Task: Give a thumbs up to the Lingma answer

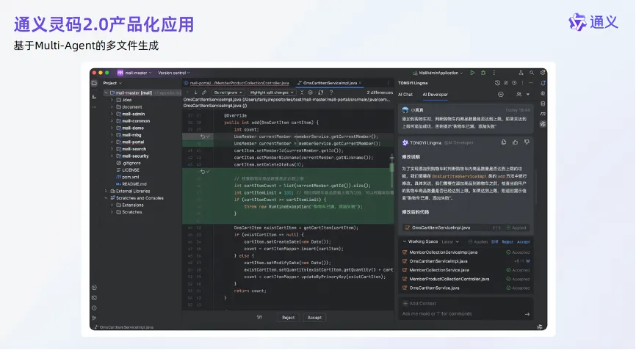Action: click(515, 142)
